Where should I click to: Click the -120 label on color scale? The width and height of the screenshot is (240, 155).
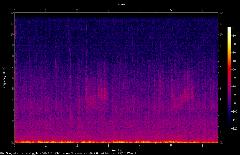(234, 128)
